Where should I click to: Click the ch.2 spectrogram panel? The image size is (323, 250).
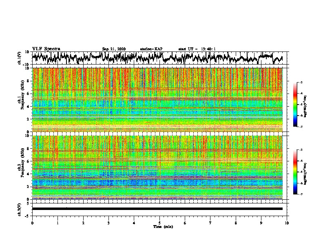(157, 167)
